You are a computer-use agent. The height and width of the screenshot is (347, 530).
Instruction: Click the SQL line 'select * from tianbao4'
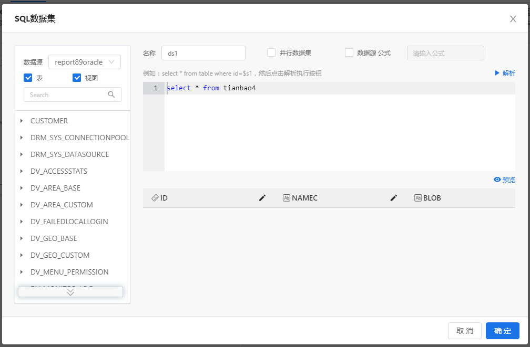(x=211, y=88)
